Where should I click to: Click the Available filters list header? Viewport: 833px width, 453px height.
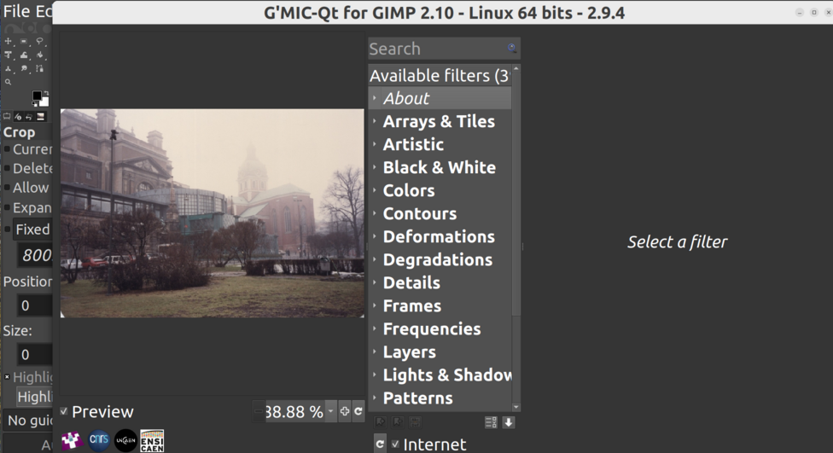coord(440,75)
